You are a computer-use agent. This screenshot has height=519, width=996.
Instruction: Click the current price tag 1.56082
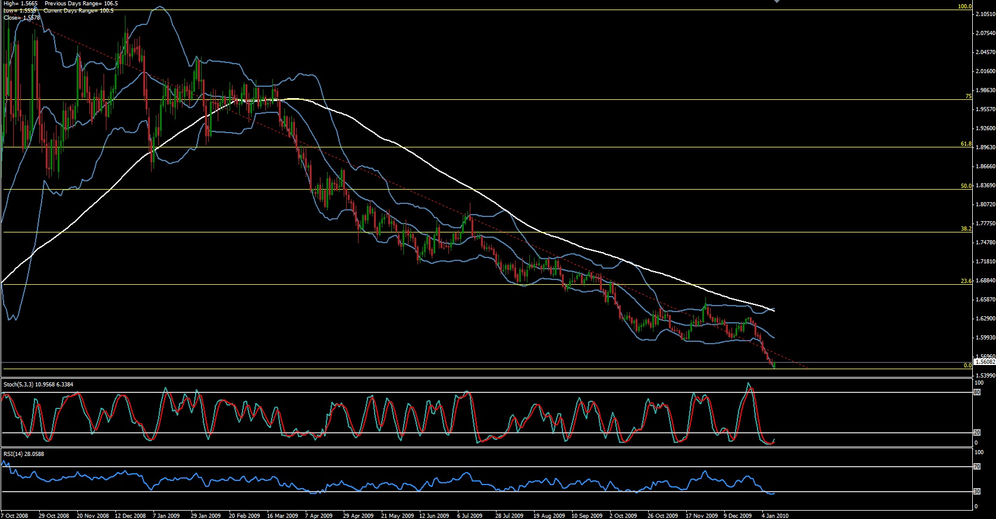pos(984,361)
